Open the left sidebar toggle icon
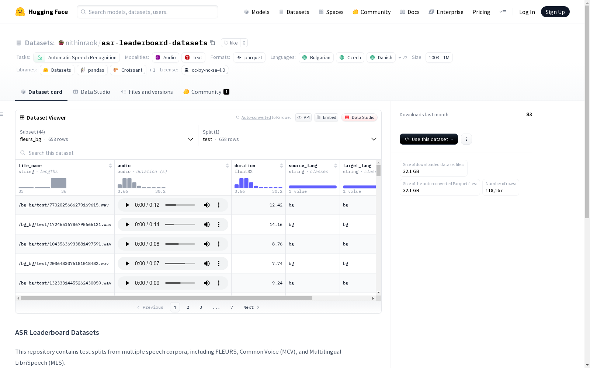Image resolution: width=590 pixels, height=368 pixels. [x=1, y=114]
